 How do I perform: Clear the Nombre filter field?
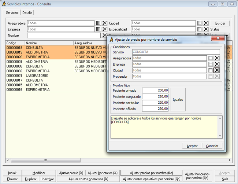pos(104,36)
